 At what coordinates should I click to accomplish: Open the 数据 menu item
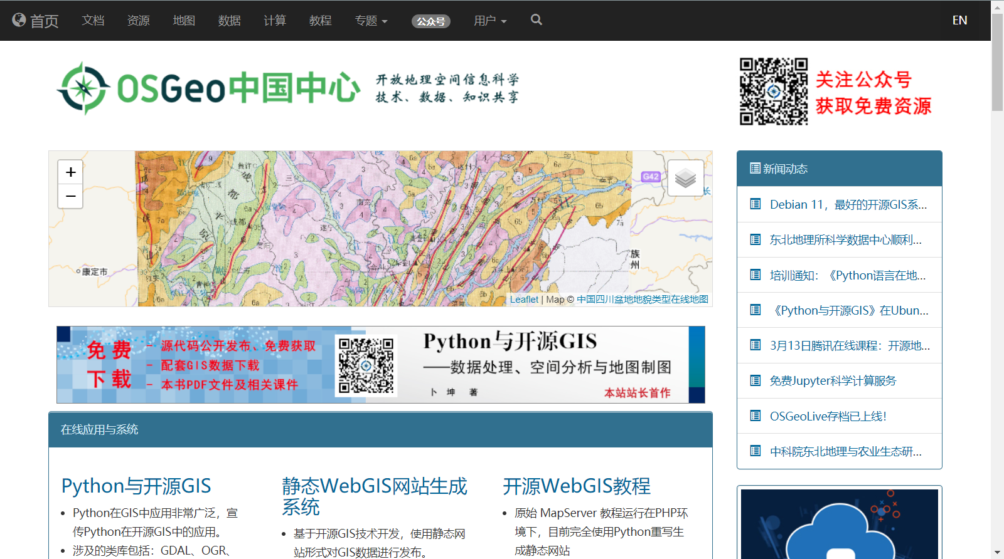coord(230,21)
